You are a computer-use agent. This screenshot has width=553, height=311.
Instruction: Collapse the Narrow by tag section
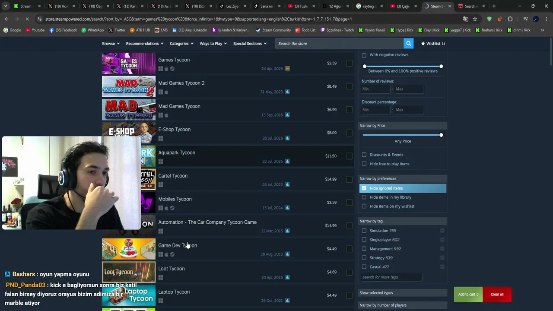click(x=403, y=221)
